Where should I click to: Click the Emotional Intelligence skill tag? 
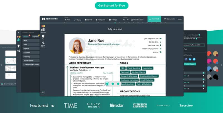[x=149, y=76]
